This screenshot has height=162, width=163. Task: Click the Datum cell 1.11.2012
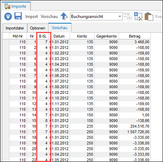59,104
